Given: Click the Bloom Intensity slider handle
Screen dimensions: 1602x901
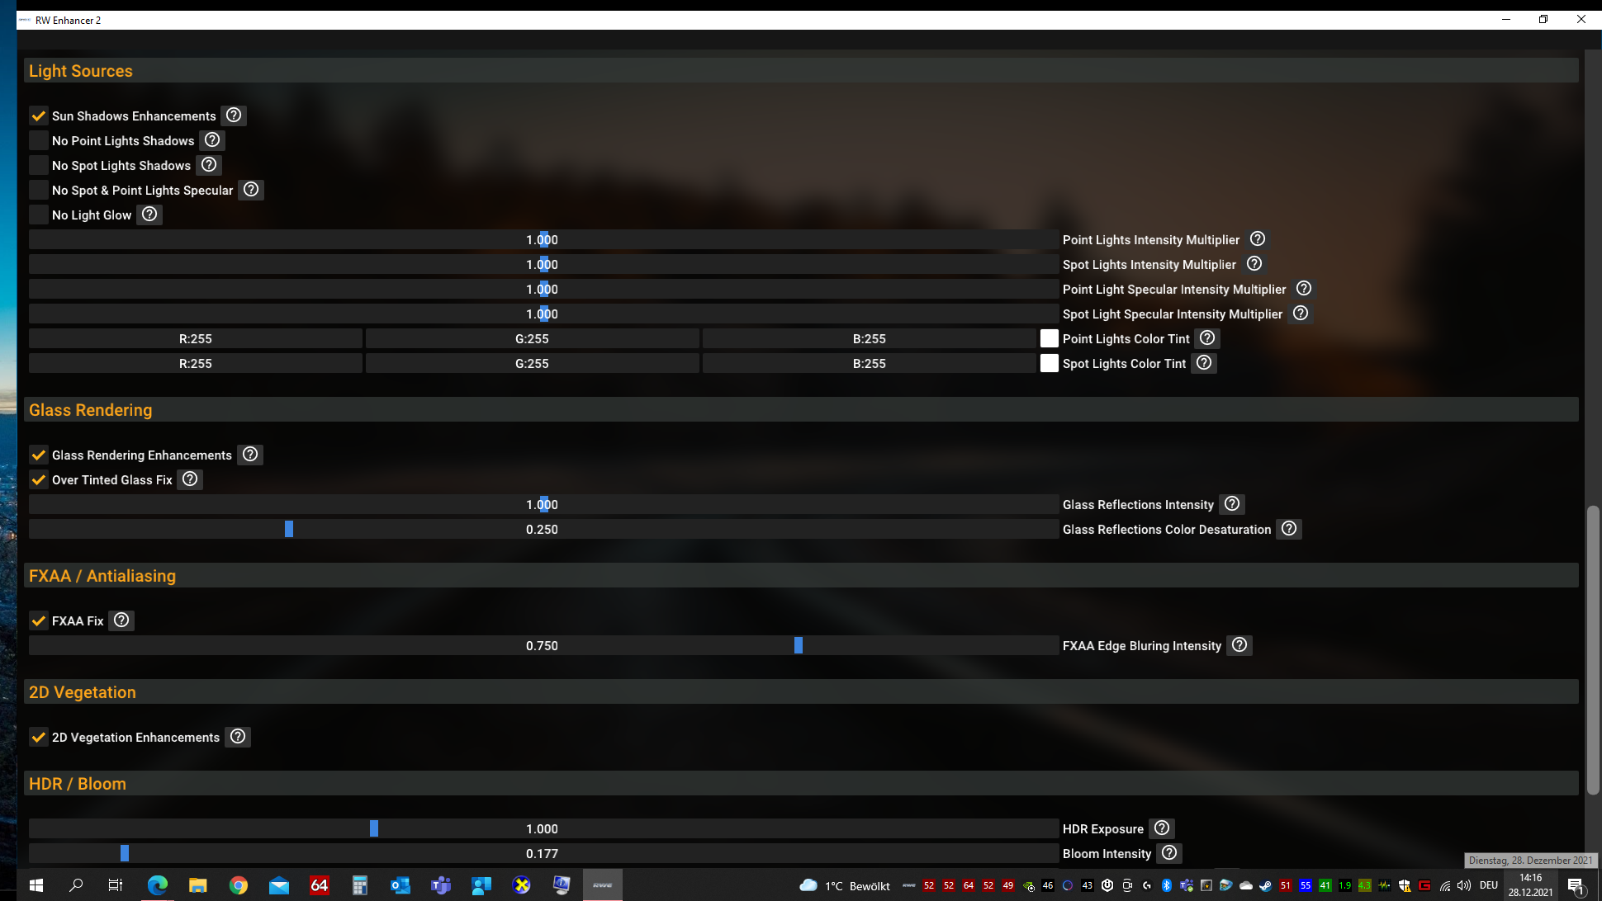Looking at the screenshot, I should [125, 853].
